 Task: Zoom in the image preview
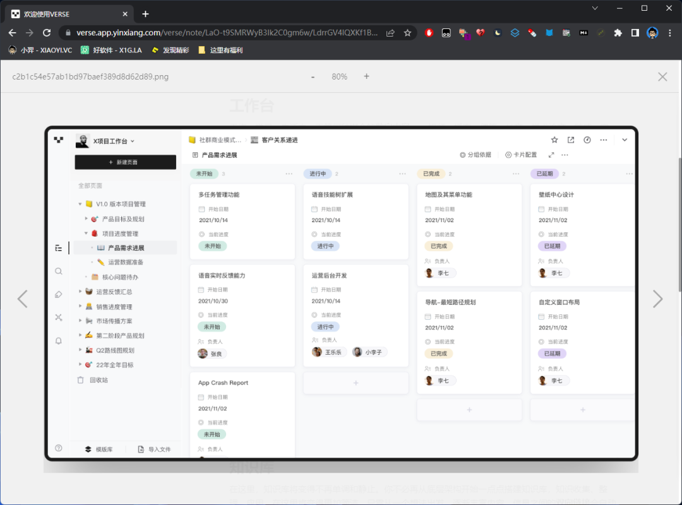coord(366,76)
